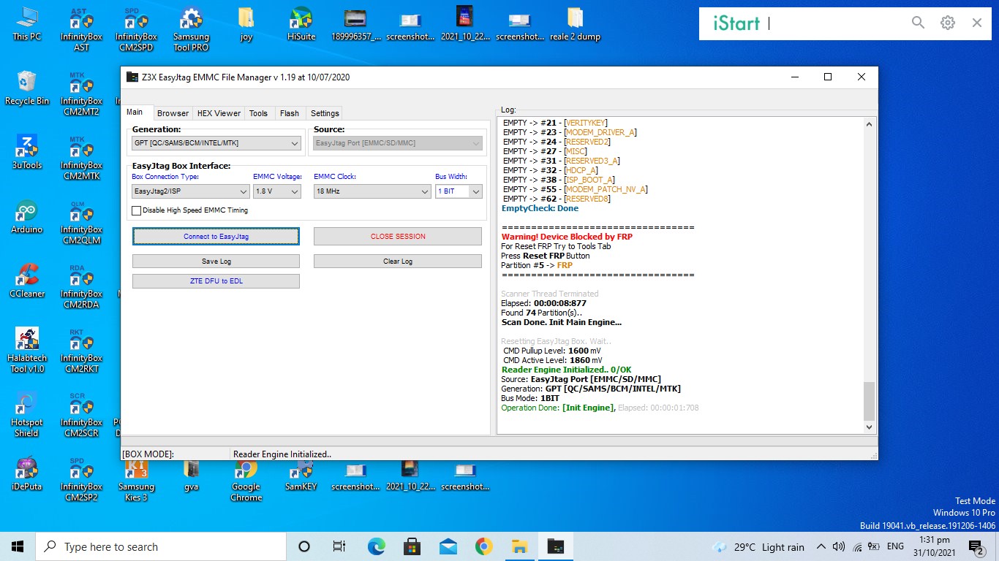Viewport: 999px width, 561px height.
Task: Open the SamKEY desktop shortcut
Action: pyautogui.click(x=301, y=475)
